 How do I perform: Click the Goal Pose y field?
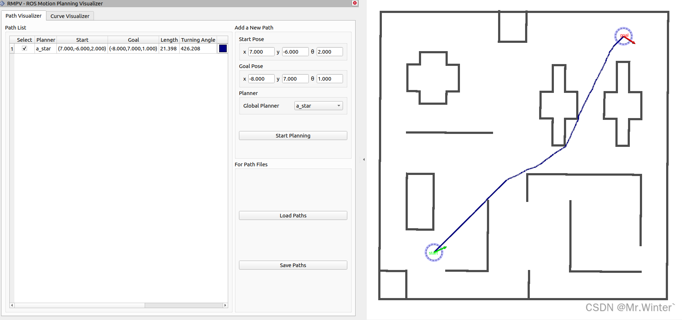295,79
